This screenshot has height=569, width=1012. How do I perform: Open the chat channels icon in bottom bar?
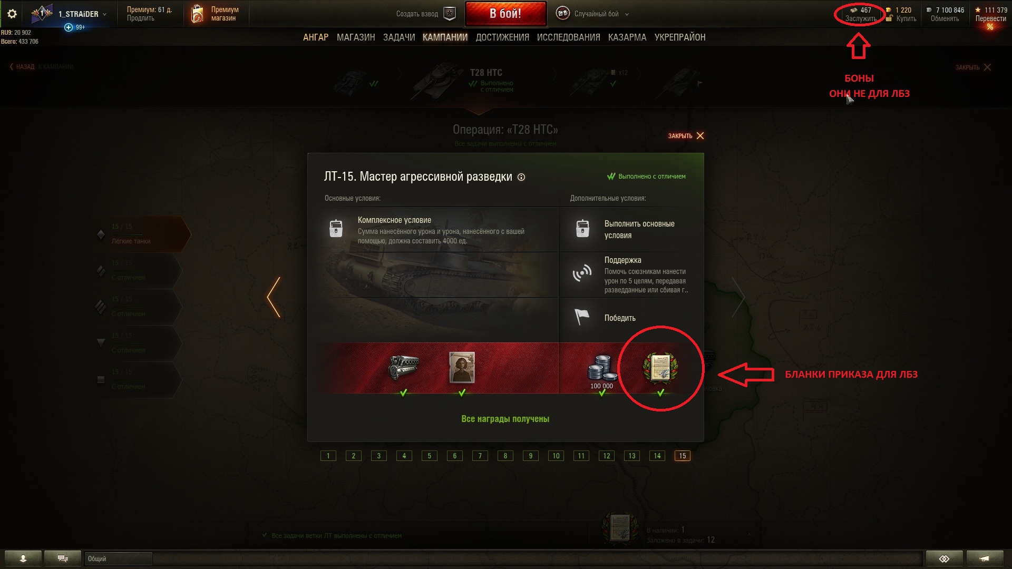point(63,558)
